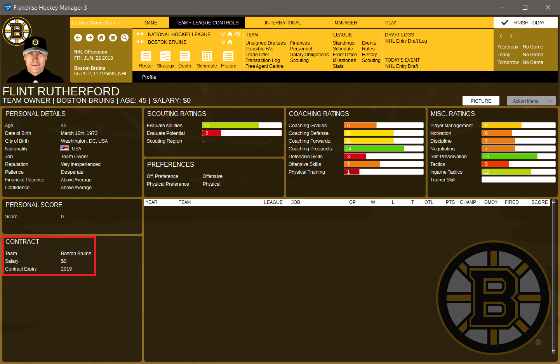This screenshot has width=560, height=364.
Task: Click the FINISH TODAY button
Action: tap(525, 23)
